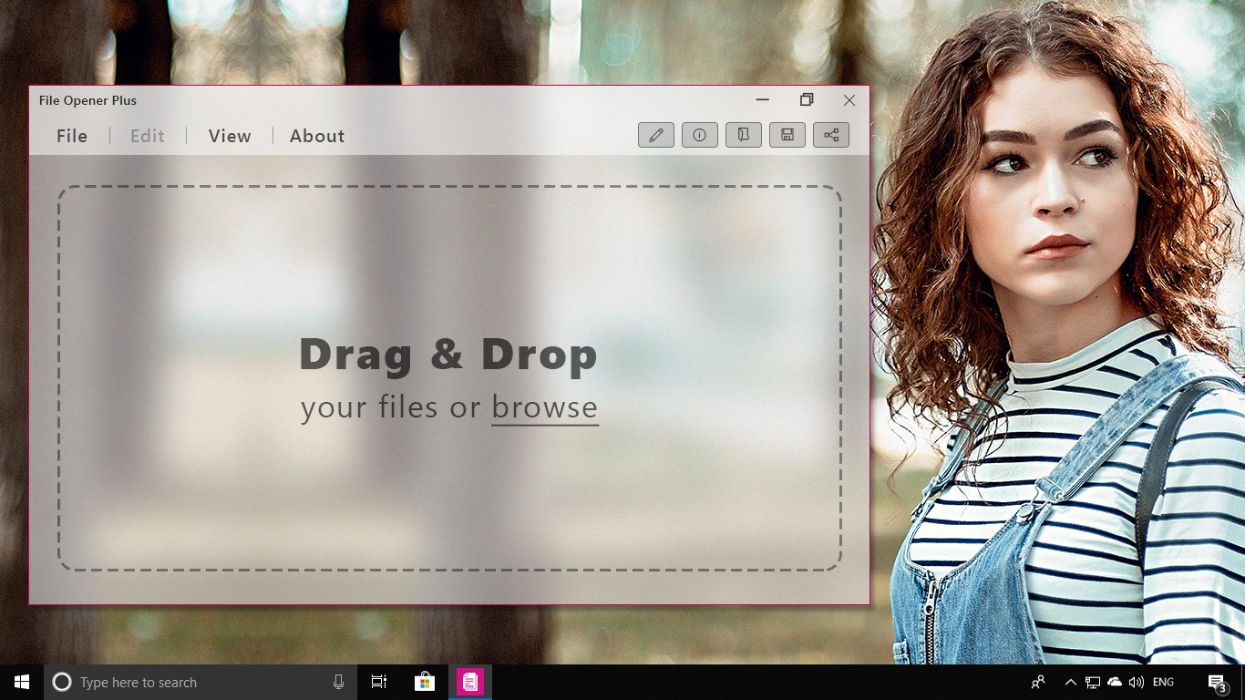Focus the 'Type here to search' box
The height and width of the screenshot is (700, 1245).
coord(201,682)
